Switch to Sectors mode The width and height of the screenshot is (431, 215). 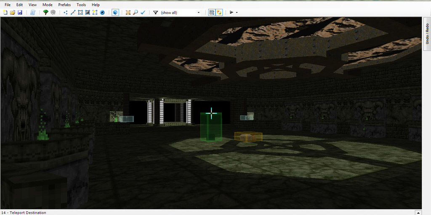pyautogui.click(x=80, y=12)
